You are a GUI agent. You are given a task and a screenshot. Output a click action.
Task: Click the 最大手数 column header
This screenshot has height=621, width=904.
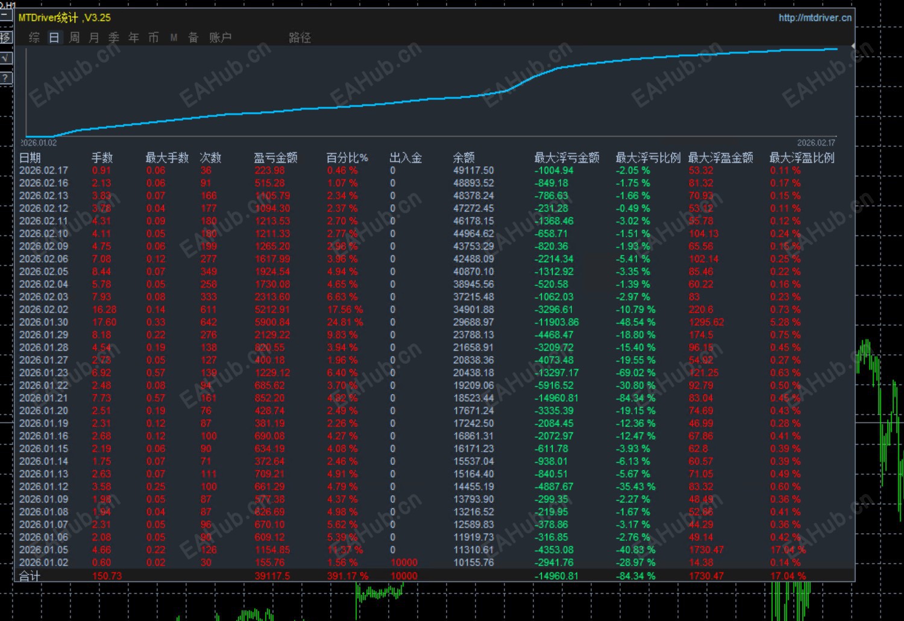tap(167, 158)
